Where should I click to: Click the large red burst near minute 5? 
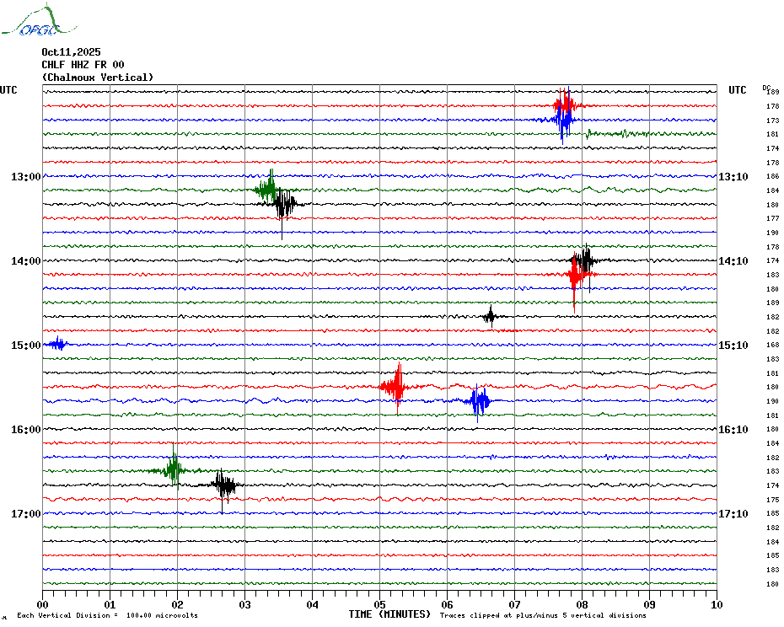click(x=396, y=387)
